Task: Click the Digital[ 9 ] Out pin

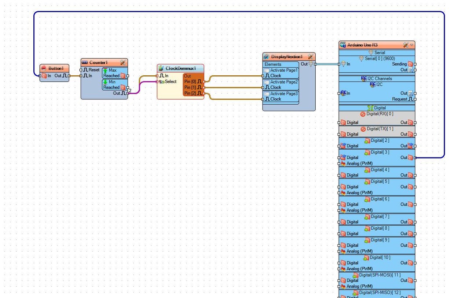Action: point(415,245)
